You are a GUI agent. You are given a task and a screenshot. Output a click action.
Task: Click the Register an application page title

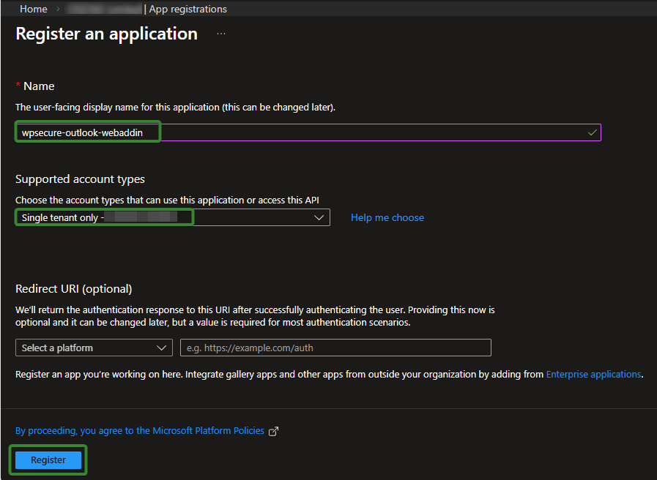point(106,34)
